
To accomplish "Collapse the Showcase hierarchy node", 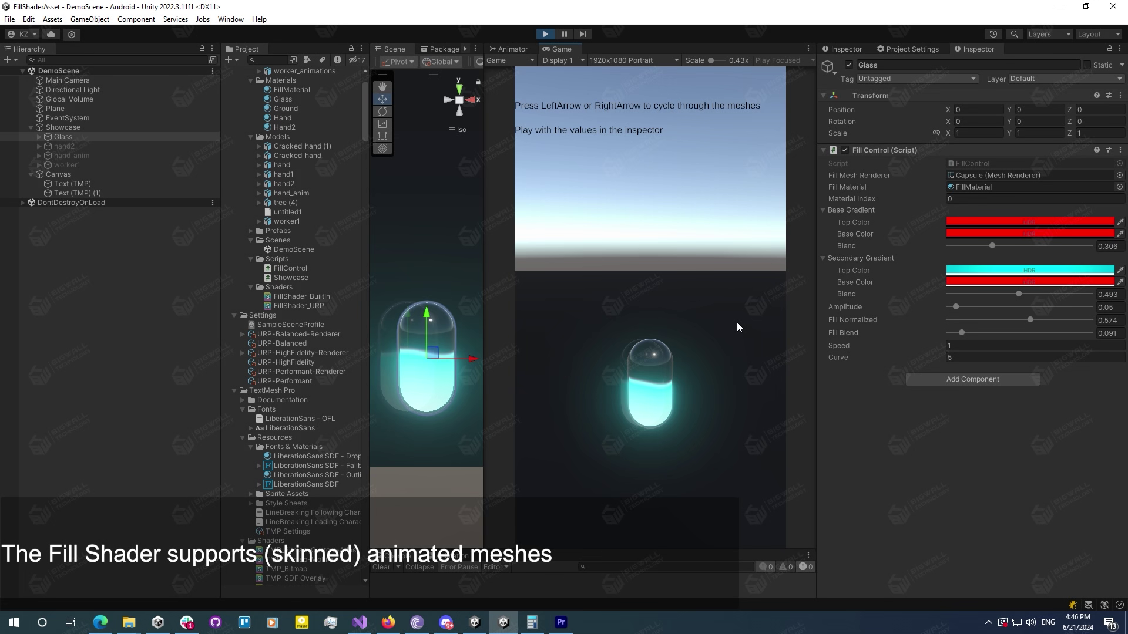I will click(x=31, y=127).
